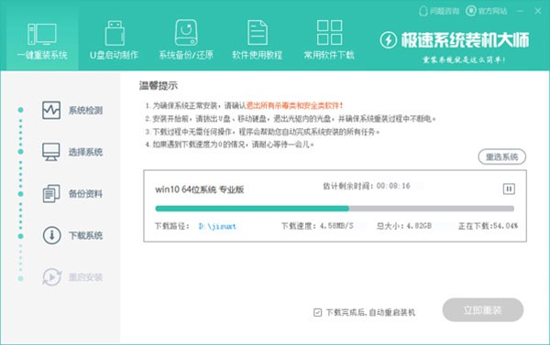The width and height of the screenshot is (550, 345).
Task: Open 系统备份/还原 tab
Action: 186,41
